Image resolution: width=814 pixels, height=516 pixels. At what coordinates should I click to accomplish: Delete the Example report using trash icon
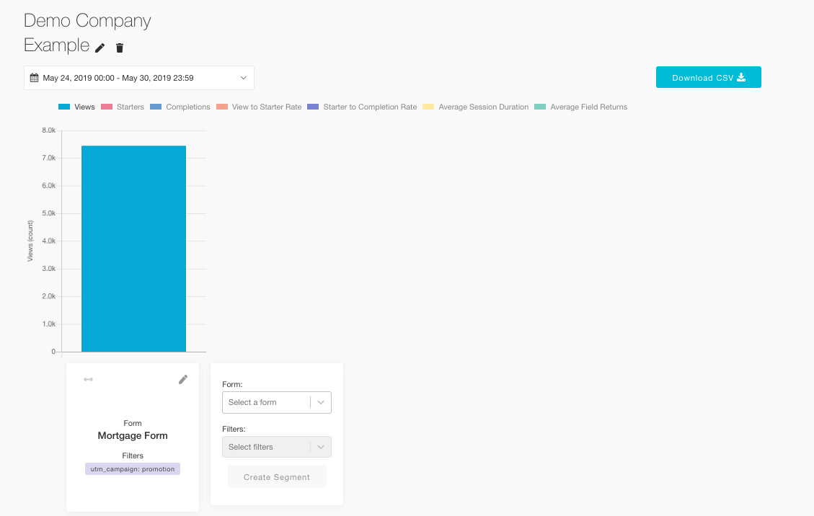120,48
